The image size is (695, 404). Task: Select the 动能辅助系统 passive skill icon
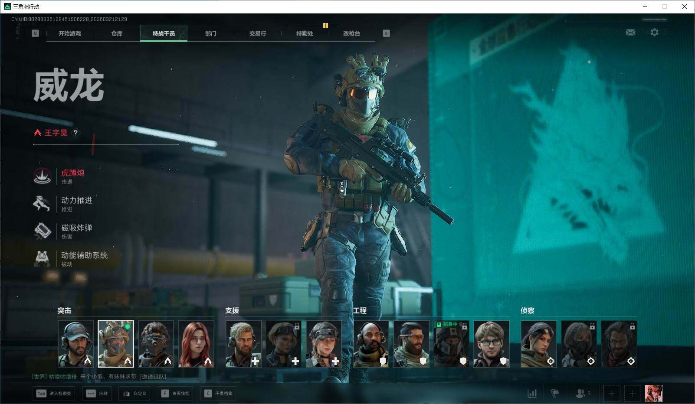(x=43, y=258)
